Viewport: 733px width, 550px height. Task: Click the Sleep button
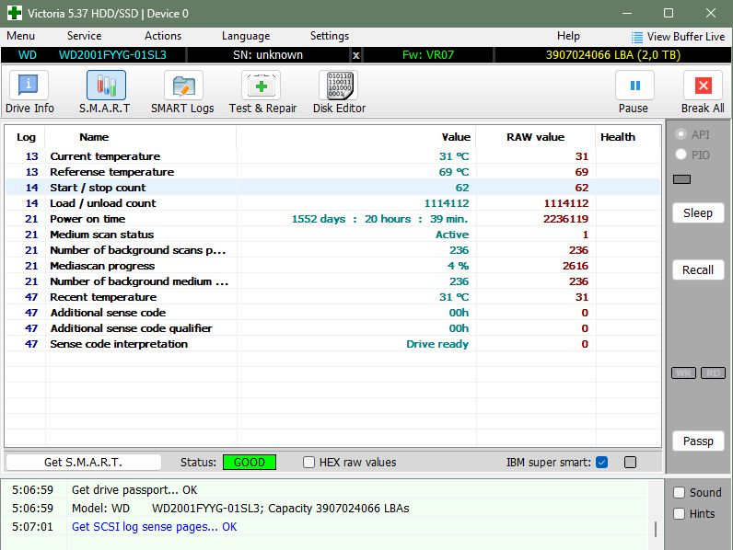coord(698,212)
